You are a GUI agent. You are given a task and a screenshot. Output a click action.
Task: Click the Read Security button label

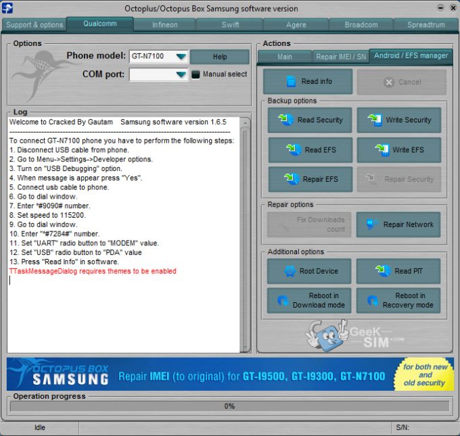(x=320, y=120)
